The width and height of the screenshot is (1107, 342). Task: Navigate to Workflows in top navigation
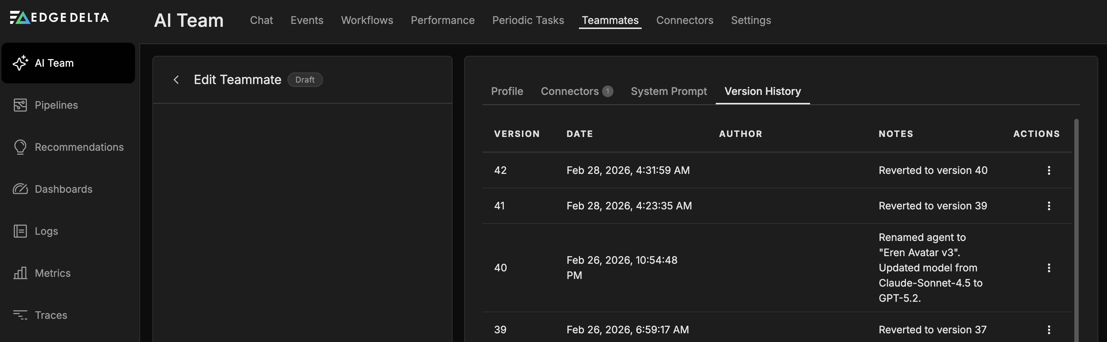pyautogui.click(x=367, y=20)
